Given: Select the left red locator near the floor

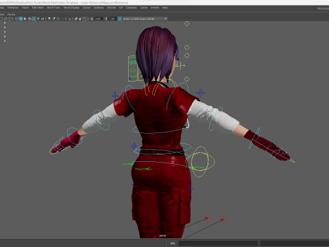Looking at the screenshot, I should click(208, 217).
